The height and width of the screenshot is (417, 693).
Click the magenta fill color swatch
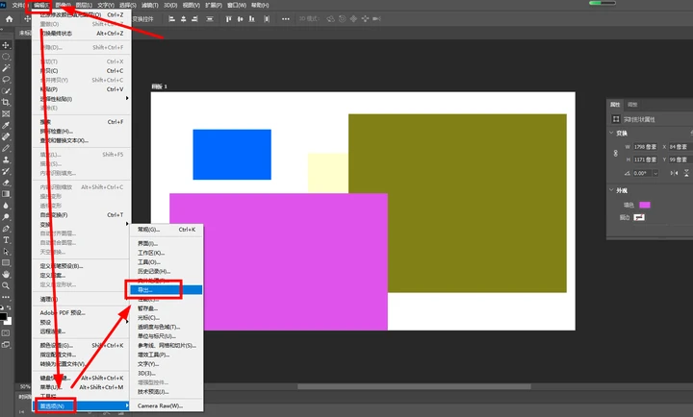click(x=645, y=205)
